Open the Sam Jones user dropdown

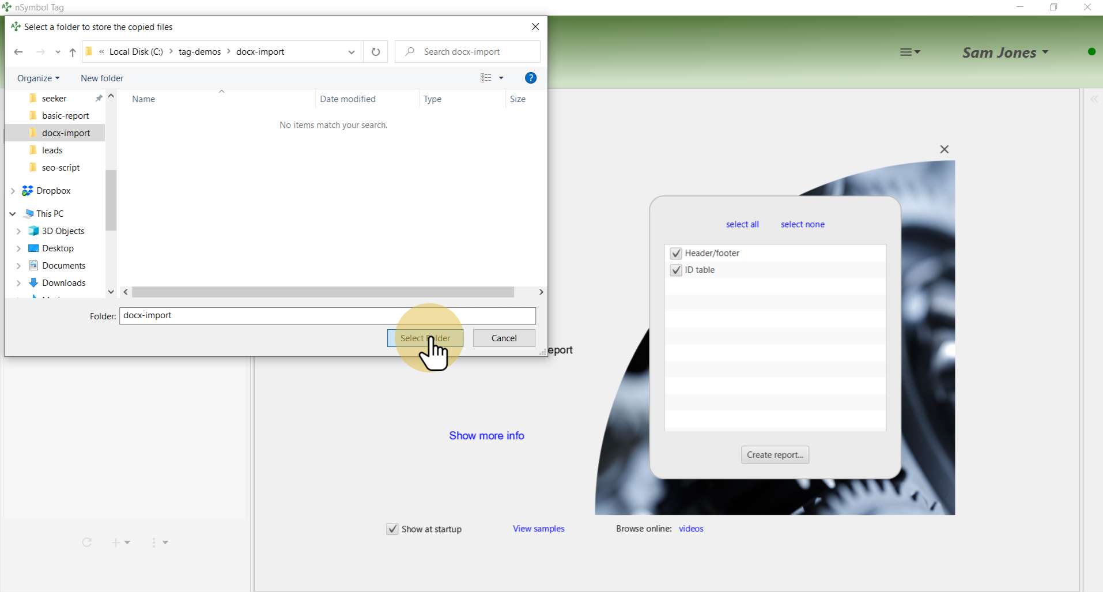point(1005,52)
